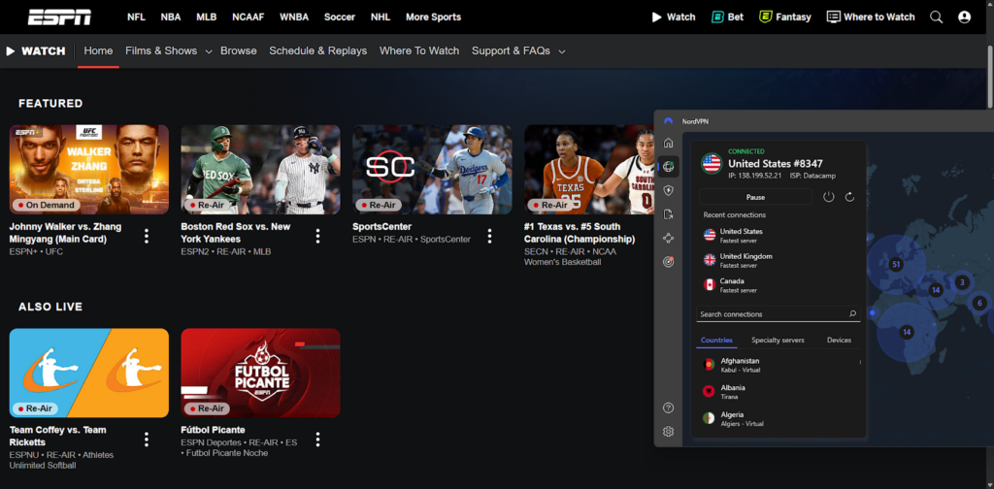Open the MLB menu
Screen dimensions: 994x489
(x=206, y=17)
